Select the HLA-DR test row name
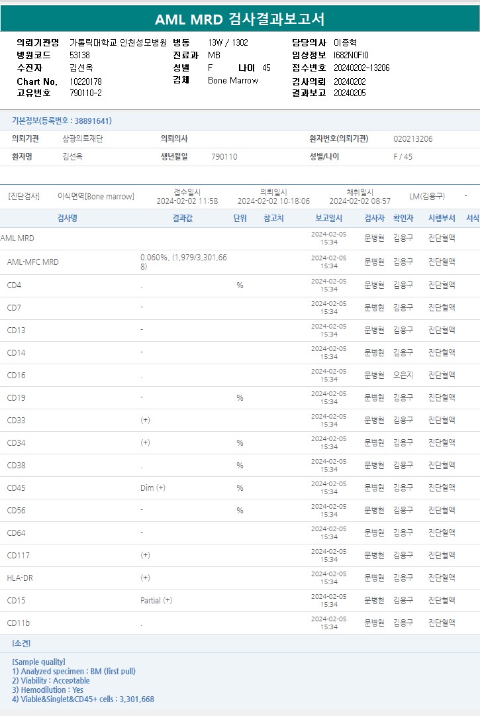The image size is (480, 716). 20,578
